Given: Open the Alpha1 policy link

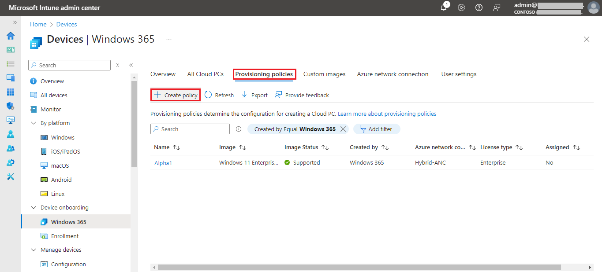Looking at the screenshot, I should (x=163, y=162).
